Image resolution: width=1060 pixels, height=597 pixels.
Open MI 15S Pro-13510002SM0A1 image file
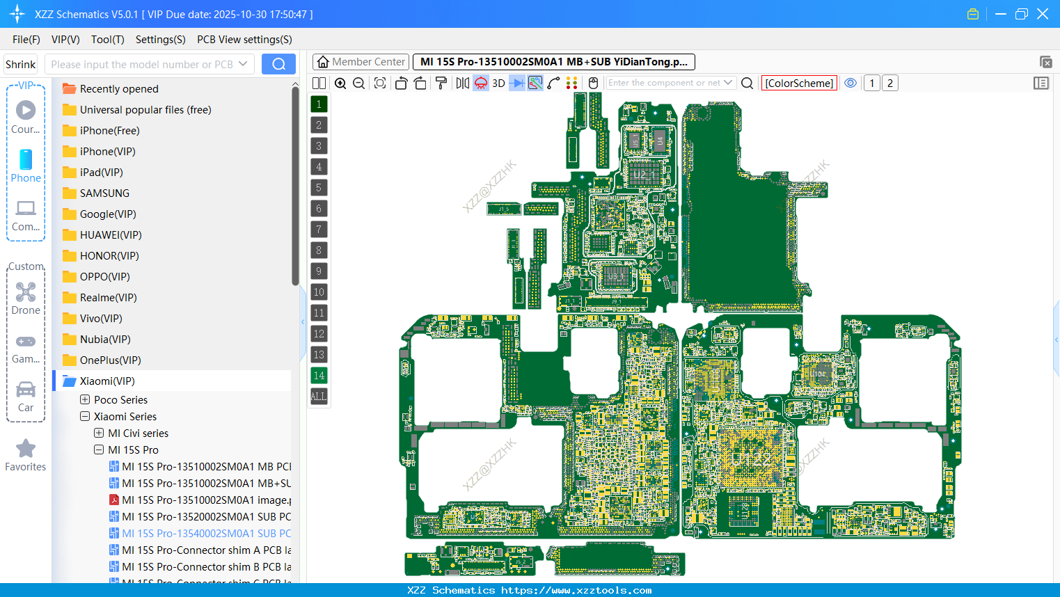200,500
